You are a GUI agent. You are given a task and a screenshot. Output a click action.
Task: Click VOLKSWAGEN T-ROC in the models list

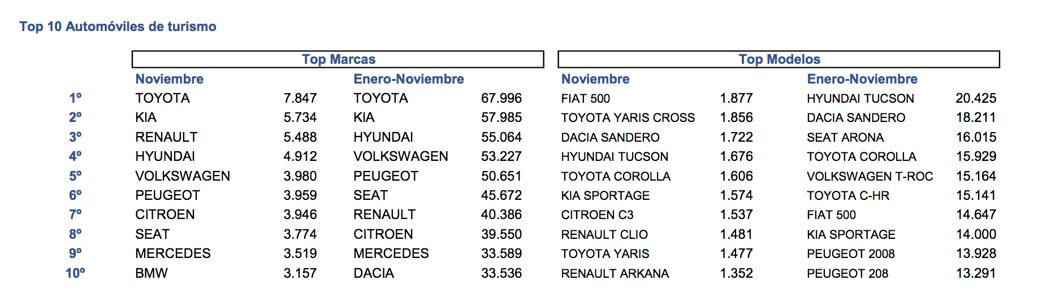pos(870,177)
